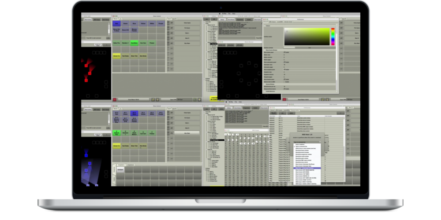Trigger the Purple cue in upper-left Show Control

[161, 24]
